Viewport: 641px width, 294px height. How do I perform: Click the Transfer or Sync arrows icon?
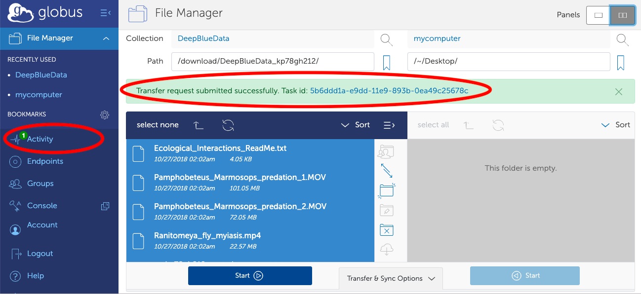click(x=387, y=171)
